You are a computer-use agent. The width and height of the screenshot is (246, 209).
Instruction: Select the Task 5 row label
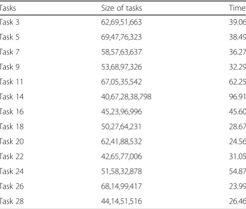pyautogui.click(x=10, y=37)
